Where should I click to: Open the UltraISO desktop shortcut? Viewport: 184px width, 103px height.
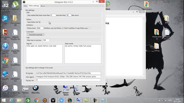point(5,75)
